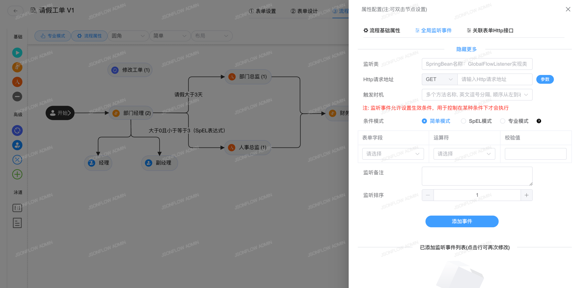This screenshot has height=288, width=577.
Task: Expand the 触发时机 dropdown
Action: pos(477,95)
